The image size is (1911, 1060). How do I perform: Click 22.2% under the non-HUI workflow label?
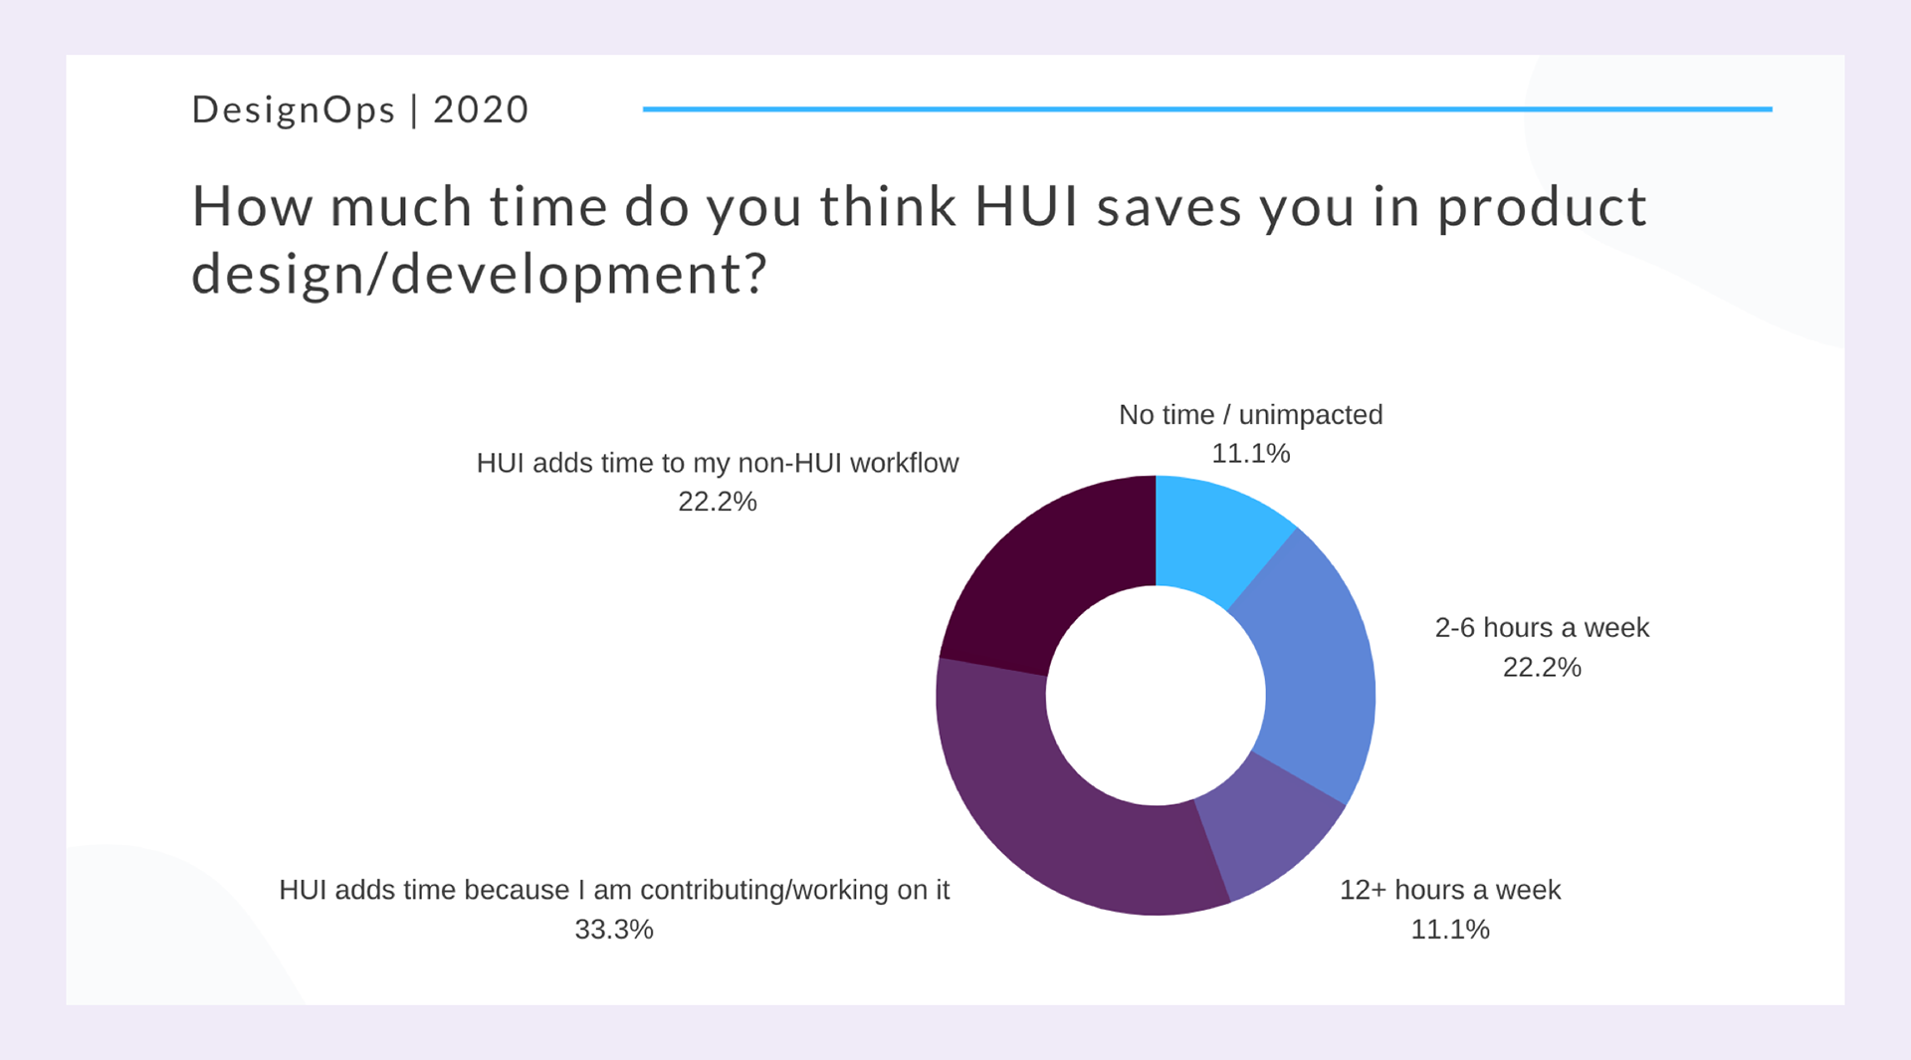click(717, 502)
